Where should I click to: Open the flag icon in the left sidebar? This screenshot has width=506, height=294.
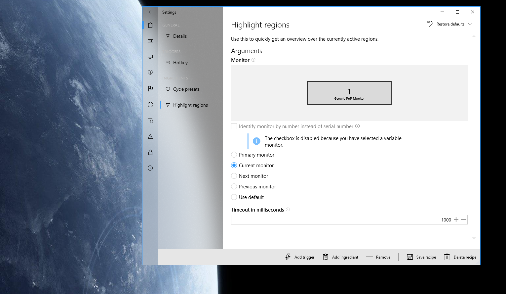(150, 88)
